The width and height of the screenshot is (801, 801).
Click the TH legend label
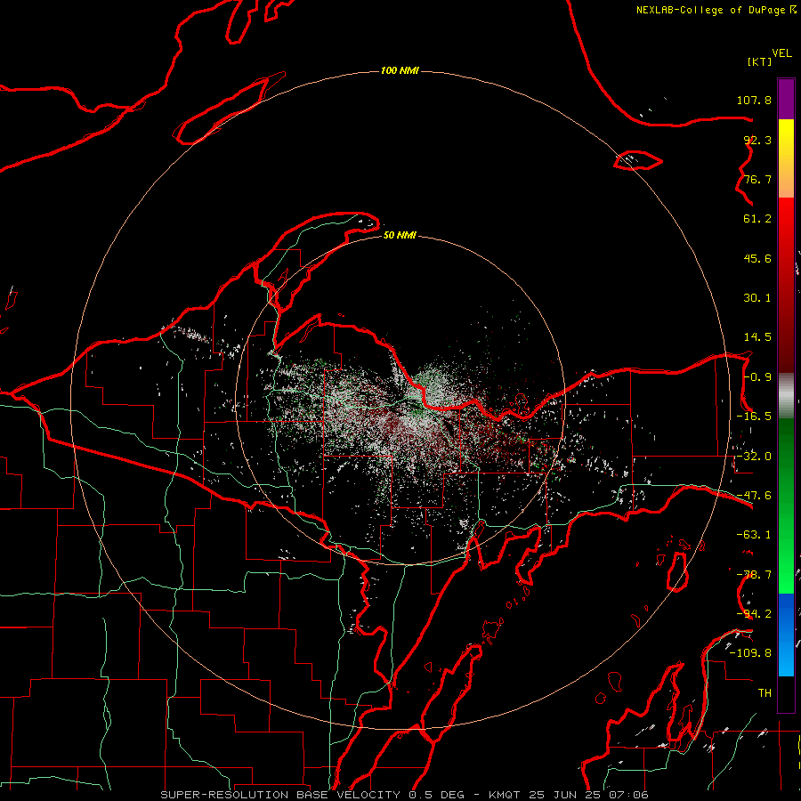pos(765,693)
